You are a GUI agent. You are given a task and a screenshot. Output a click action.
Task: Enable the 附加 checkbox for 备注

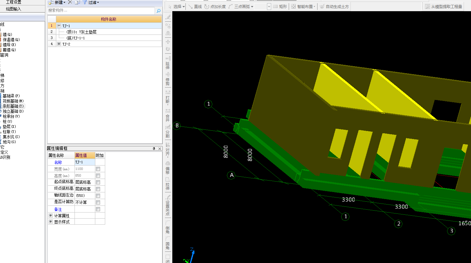coord(98,209)
